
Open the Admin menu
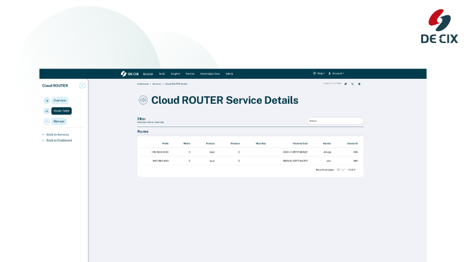[x=229, y=74]
